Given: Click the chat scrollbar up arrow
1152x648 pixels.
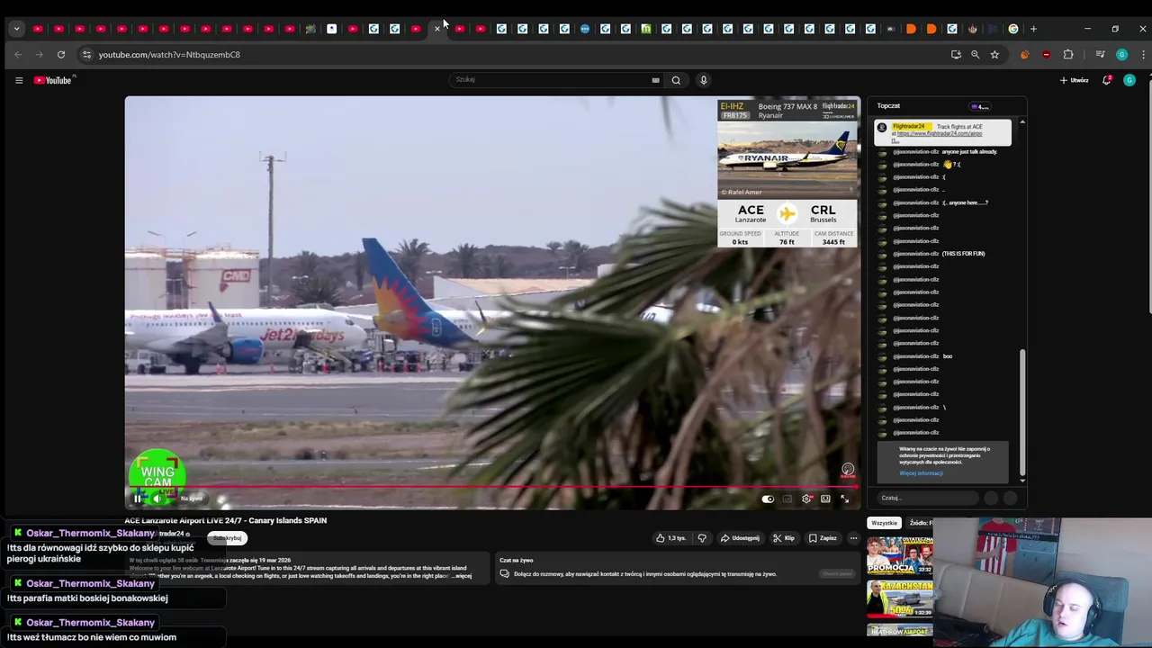Looking at the screenshot, I should click(1022, 121).
